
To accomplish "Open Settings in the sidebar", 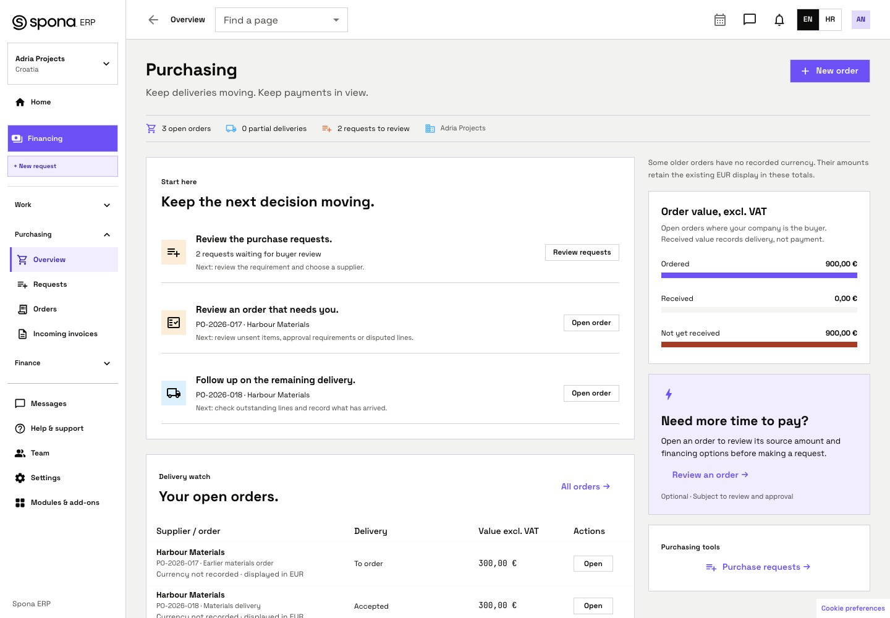I will [x=62, y=478].
